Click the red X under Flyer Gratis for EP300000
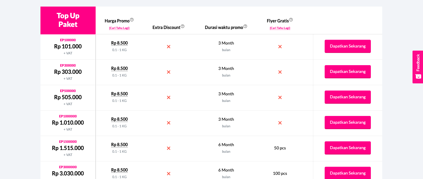Screen dimensions: 423x179 pos(280,72)
